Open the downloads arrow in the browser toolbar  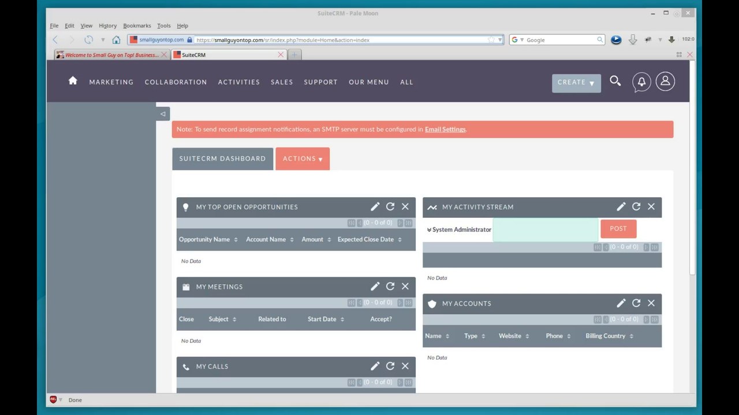pos(633,40)
